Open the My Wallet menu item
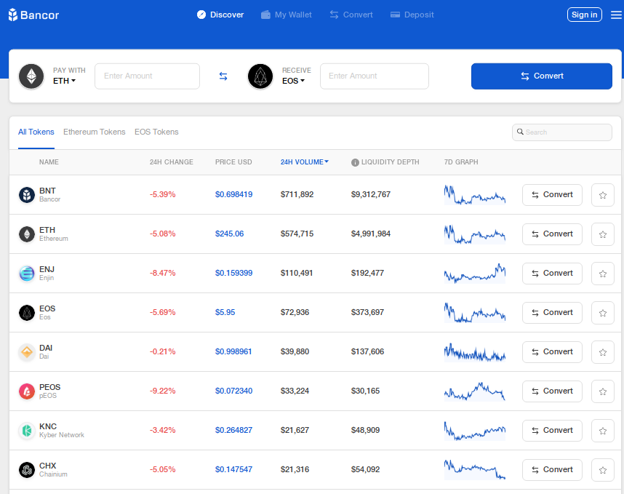Image resolution: width=624 pixels, height=494 pixels. pos(286,15)
